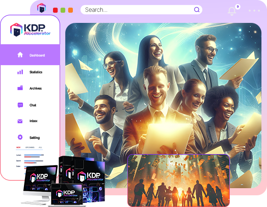
Task: Click the search magnifier icon
Action: (197, 10)
